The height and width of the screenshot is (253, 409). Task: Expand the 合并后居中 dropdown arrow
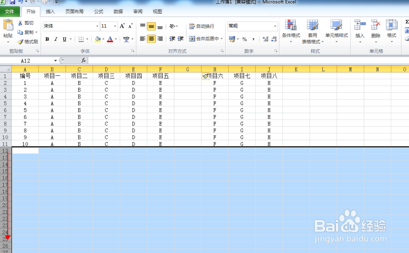pyautogui.click(x=222, y=38)
